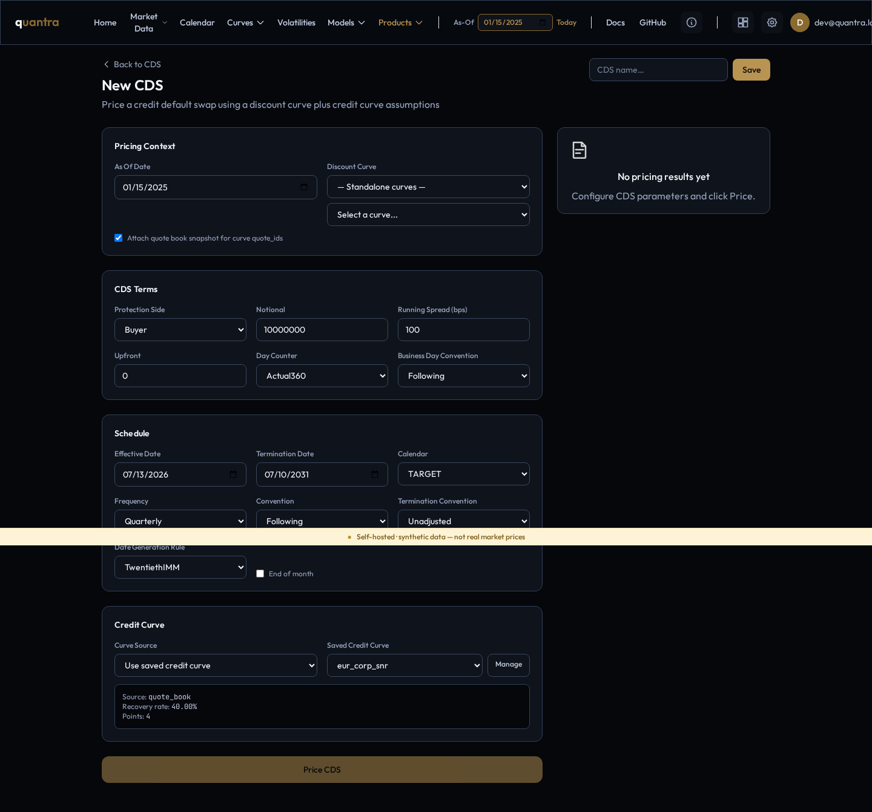The width and height of the screenshot is (872, 812).
Task: Click the Recovery rate 40.00% text
Action: (160, 707)
